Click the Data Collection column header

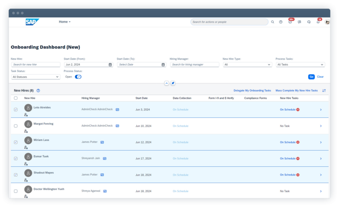(x=182, y=98)
